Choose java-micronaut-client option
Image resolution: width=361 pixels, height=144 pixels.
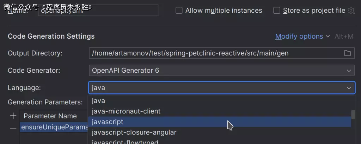[x=126, y=111]
